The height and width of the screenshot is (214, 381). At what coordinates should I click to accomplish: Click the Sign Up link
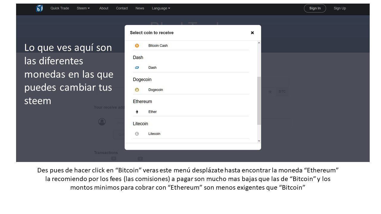(x=340, y=8)
